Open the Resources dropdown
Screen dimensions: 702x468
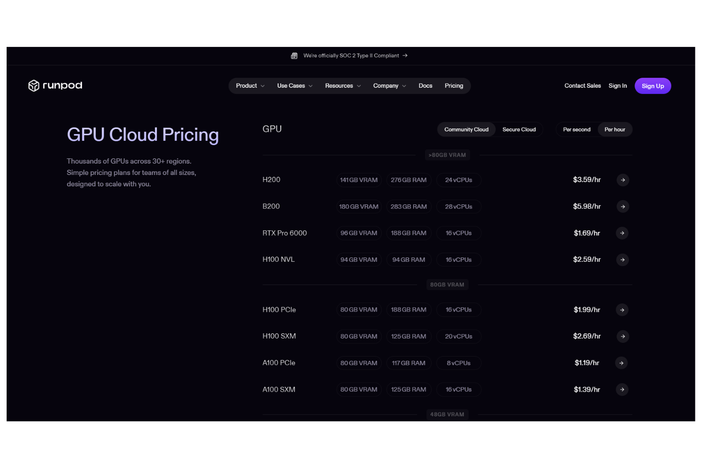[x=343, y=86]
